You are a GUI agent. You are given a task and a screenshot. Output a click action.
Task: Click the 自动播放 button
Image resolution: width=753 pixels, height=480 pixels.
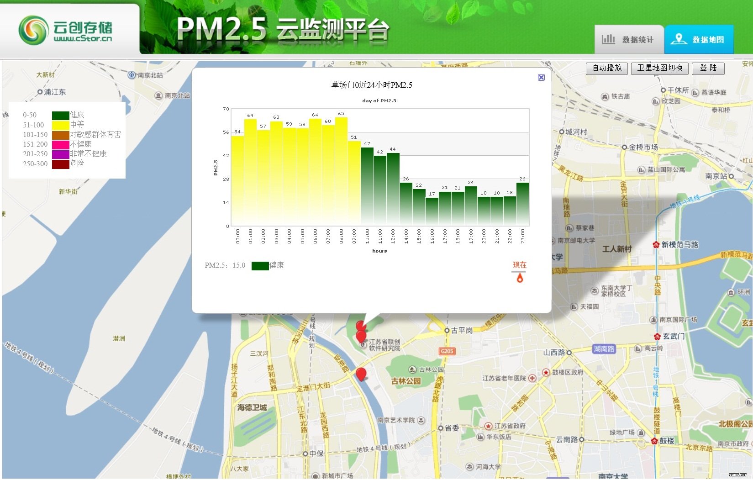607,68
